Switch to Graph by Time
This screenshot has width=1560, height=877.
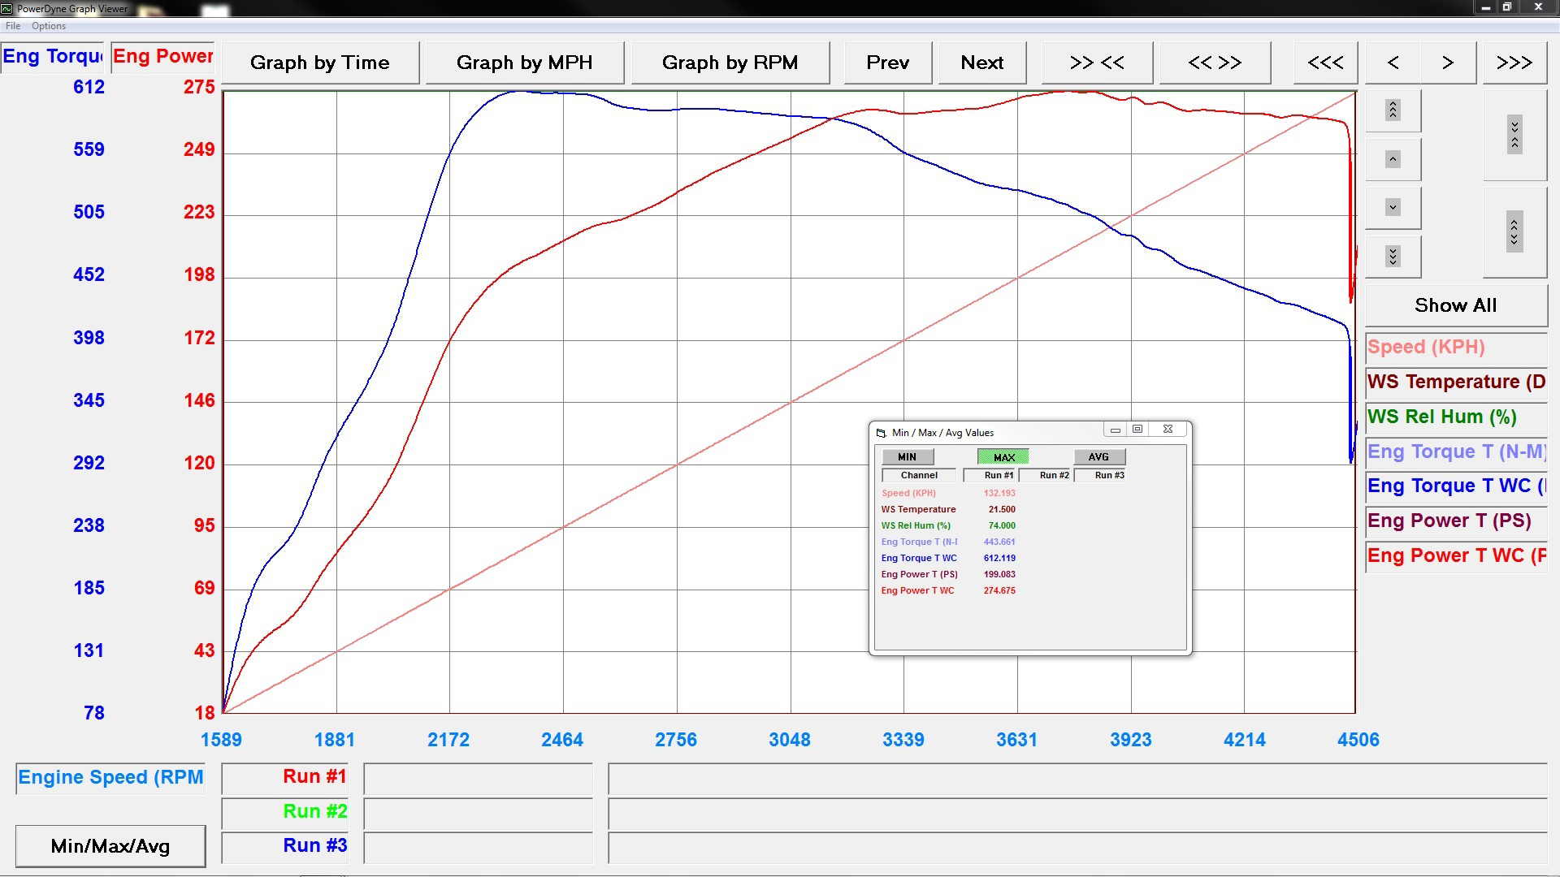pyautogui.click(x=320, y=63)
